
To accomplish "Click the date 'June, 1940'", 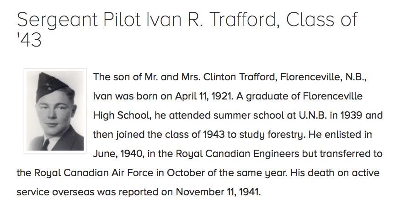I will point(116,154).
